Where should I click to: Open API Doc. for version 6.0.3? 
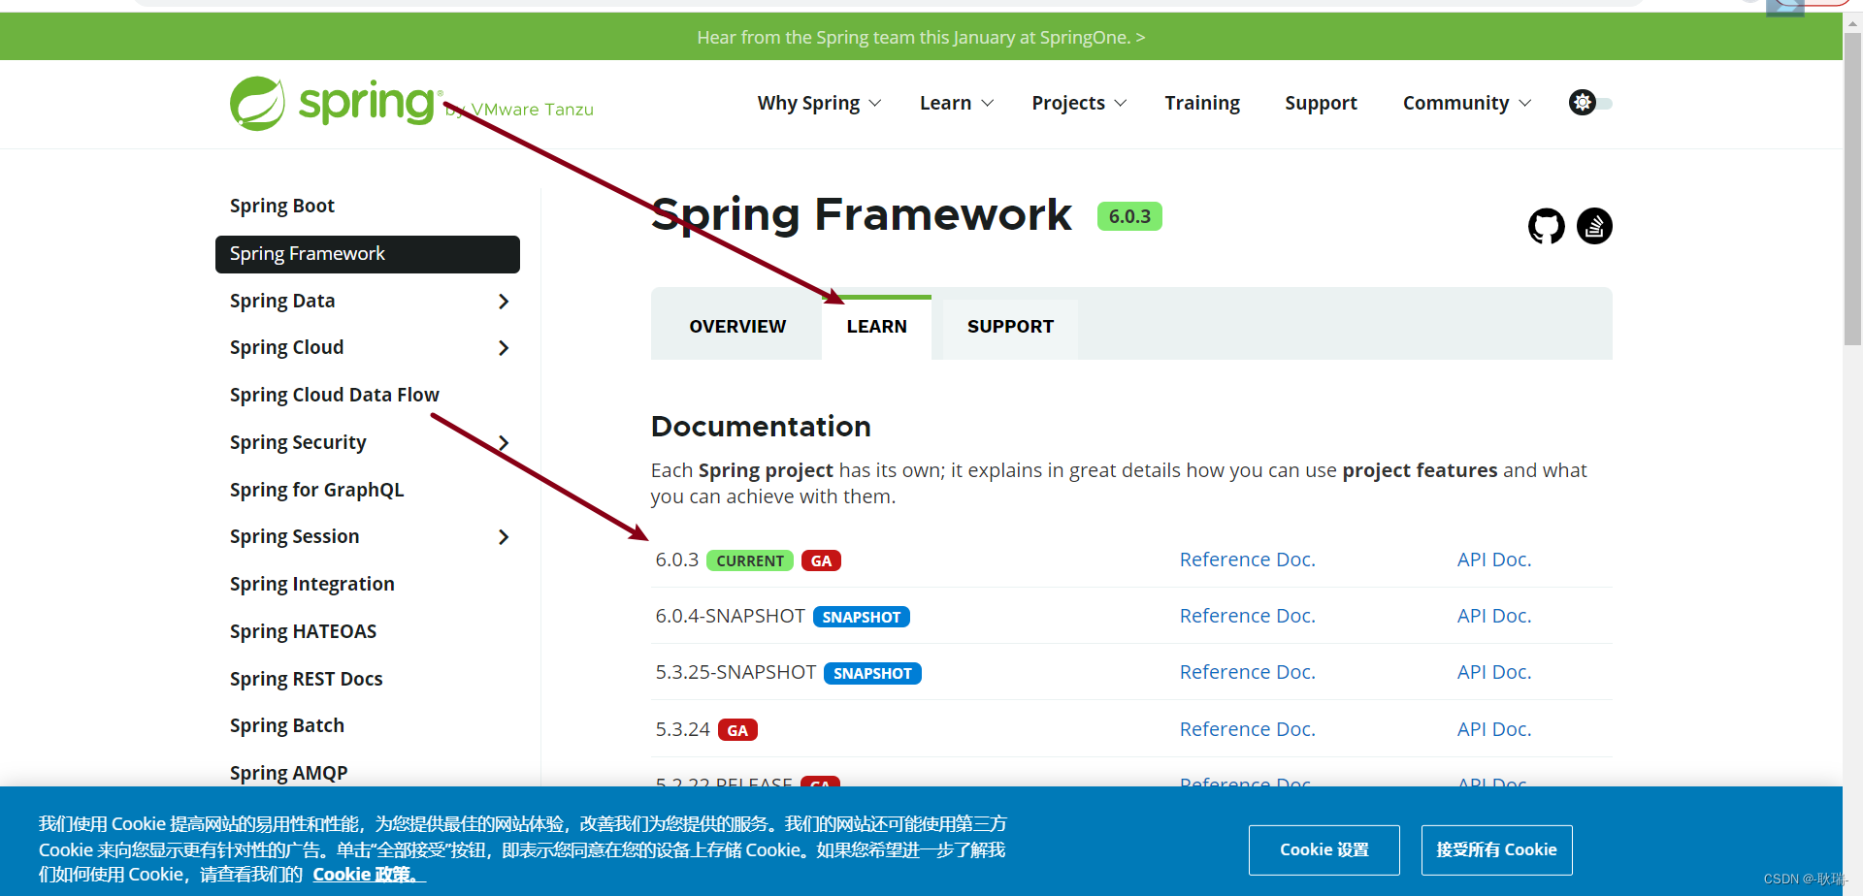(1493, 560)
